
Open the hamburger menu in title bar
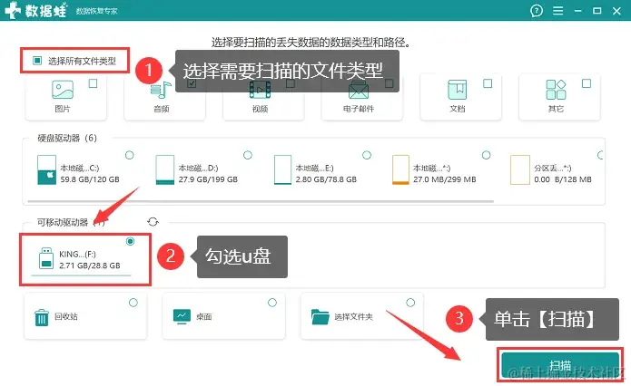[x=557, y=11]
